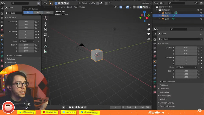Viewport: 204px width, 115px height.
Task: Expand Camera in the outliner tree
Action: 160,13
